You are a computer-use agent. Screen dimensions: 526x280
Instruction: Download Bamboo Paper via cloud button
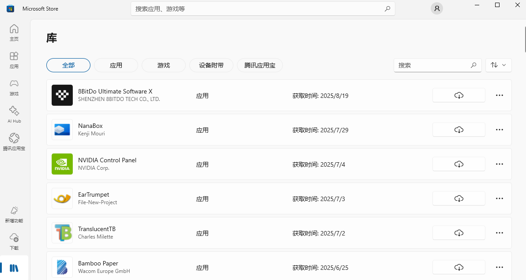[459, 267]
